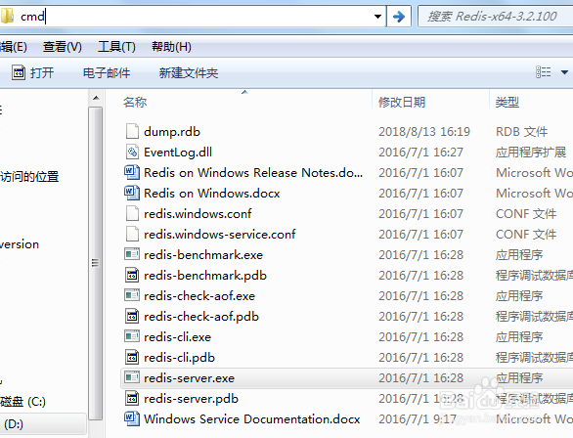Select the file name redis.windows.conf

click(198, 213)
